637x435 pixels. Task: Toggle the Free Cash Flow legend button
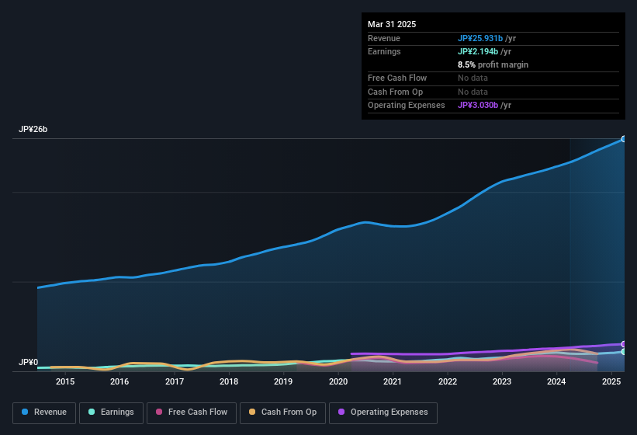[x=192, y=412]
